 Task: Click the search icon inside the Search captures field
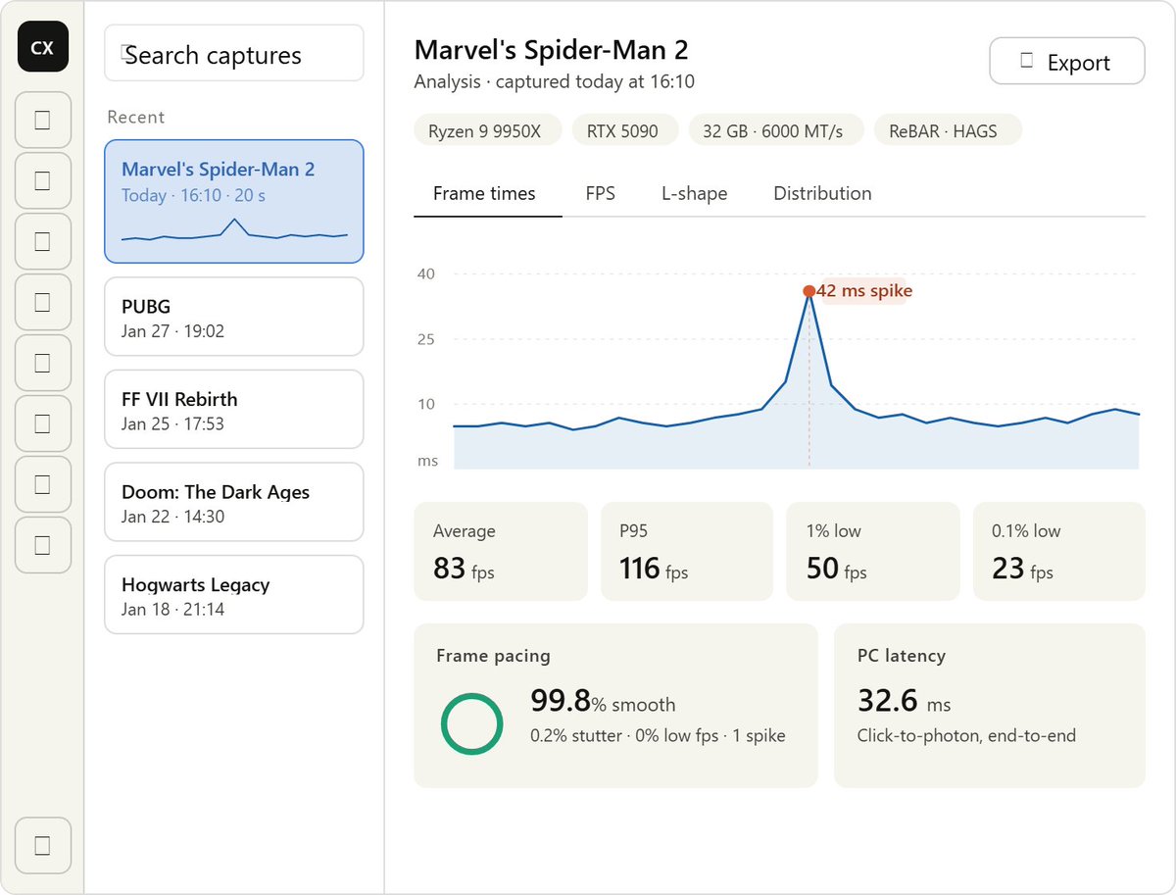pos(125,53)
